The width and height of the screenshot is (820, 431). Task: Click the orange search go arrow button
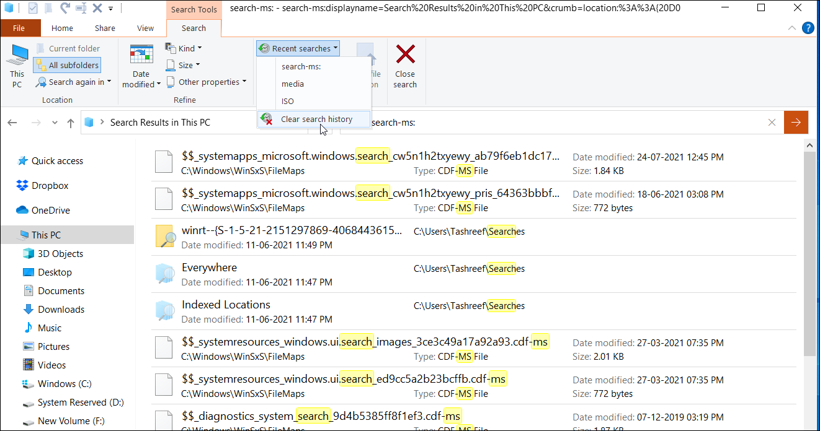(796, 123)
